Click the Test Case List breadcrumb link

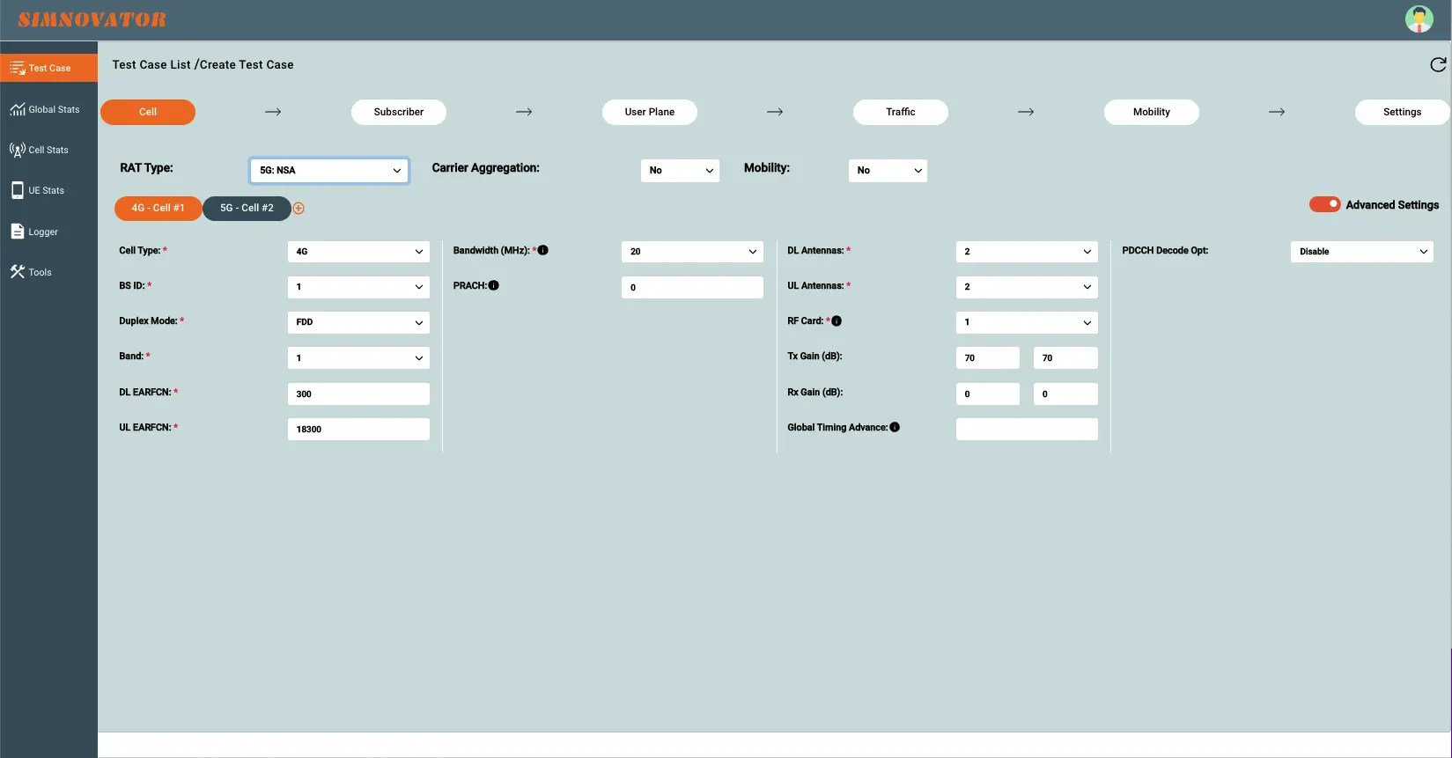(x=151, y=65)
